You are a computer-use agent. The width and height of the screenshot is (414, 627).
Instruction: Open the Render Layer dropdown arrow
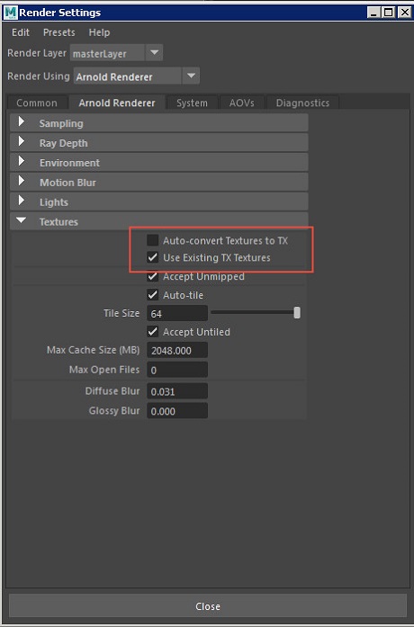coord(155,53)
